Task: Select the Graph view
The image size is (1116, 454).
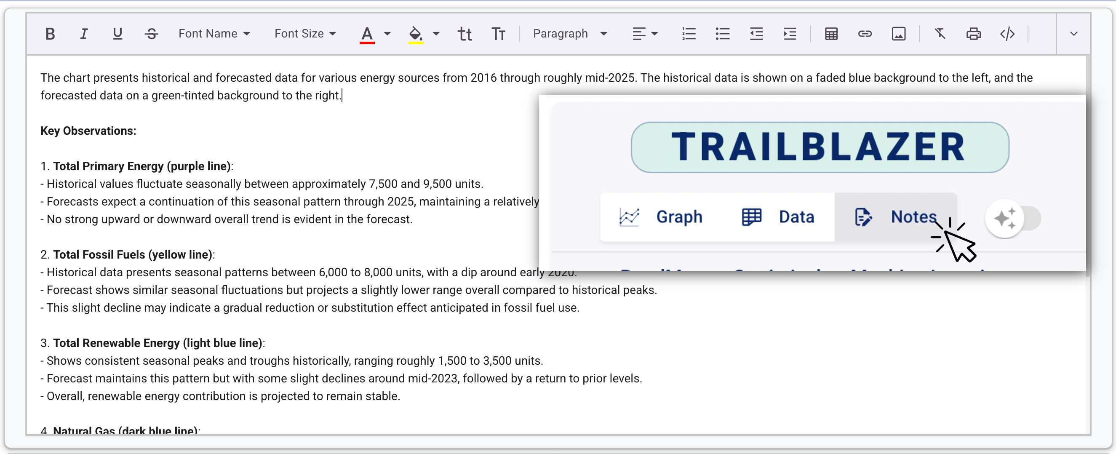Action: coord(663,217)
